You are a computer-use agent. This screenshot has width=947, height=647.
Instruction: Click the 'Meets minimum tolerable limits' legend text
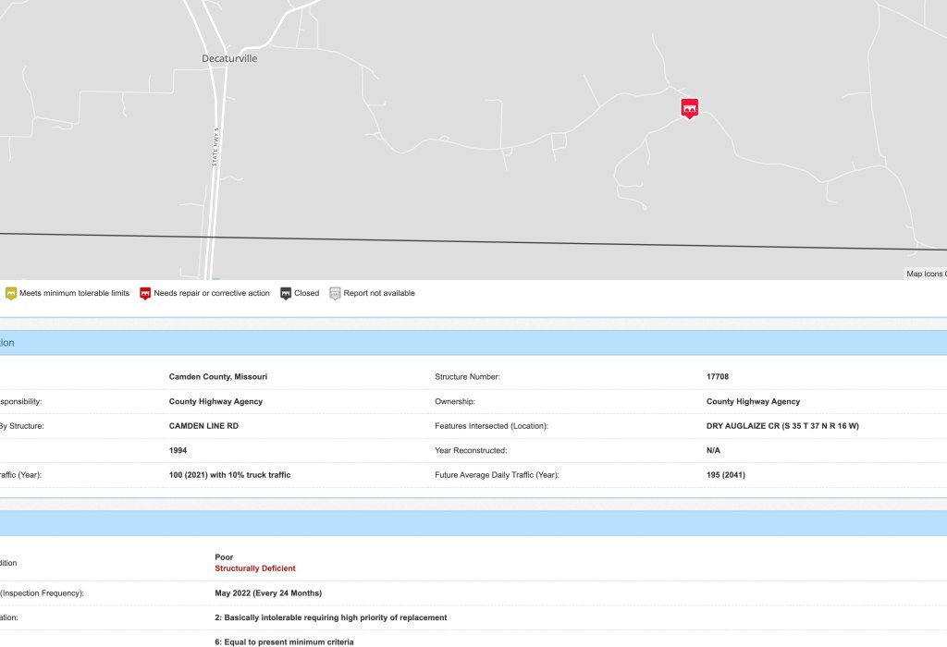pyautogui.click(x=74, y=293)
